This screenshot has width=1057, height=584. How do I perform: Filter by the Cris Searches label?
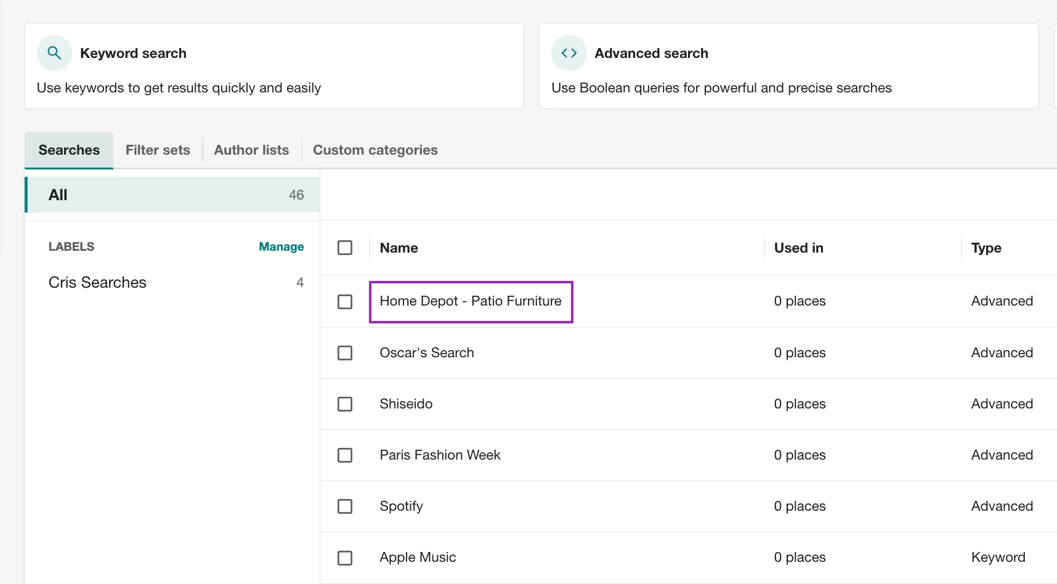point(97,282)
